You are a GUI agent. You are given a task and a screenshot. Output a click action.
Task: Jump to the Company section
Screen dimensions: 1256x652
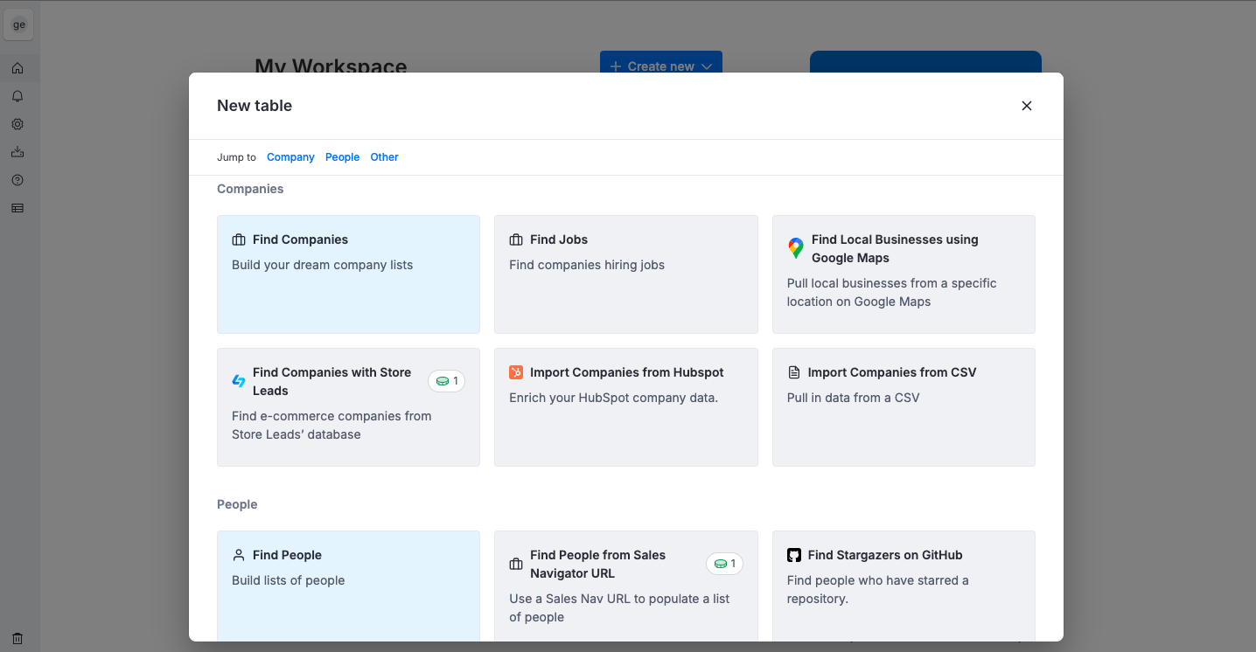290,157
